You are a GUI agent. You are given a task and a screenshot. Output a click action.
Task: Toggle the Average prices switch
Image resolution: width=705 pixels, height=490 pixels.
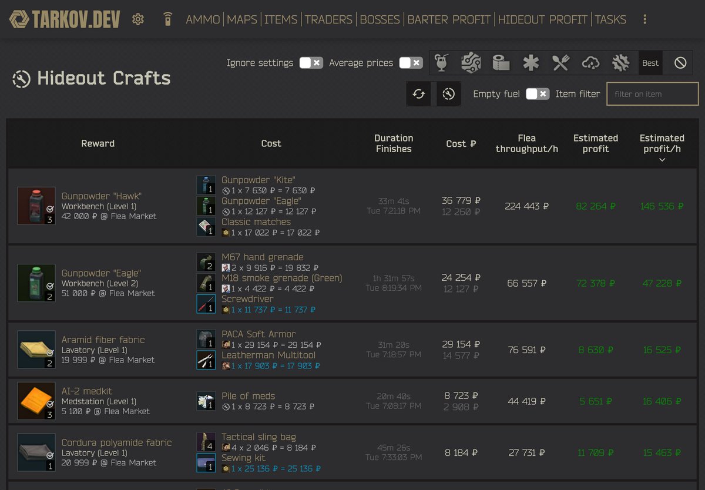coord(411,63)
